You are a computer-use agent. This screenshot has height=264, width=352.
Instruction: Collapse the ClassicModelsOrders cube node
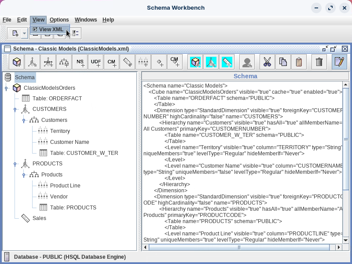pos(6,88)
